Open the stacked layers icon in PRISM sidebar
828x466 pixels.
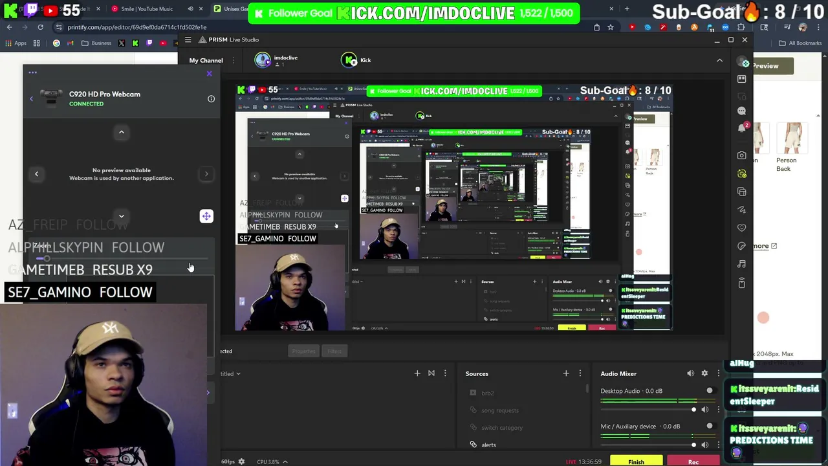pyautogui.click(x=742, y=192)
